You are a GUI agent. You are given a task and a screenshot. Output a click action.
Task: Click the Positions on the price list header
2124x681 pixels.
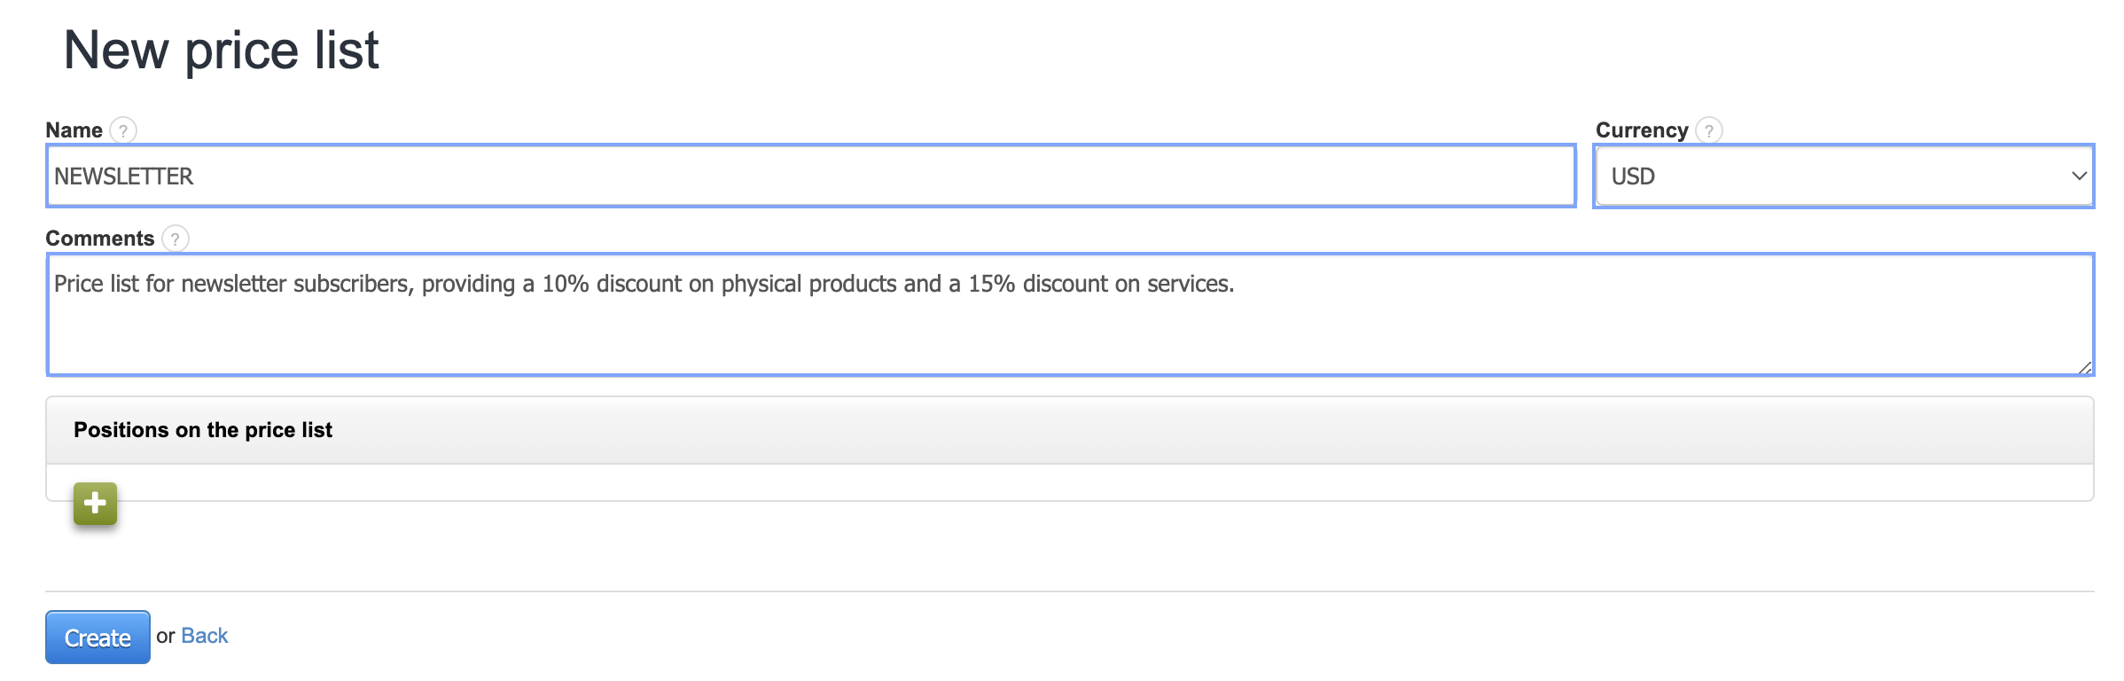[x=203, y=430]
